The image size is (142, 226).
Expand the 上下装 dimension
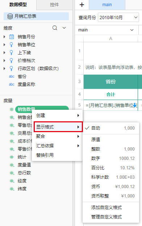(4, 53)
